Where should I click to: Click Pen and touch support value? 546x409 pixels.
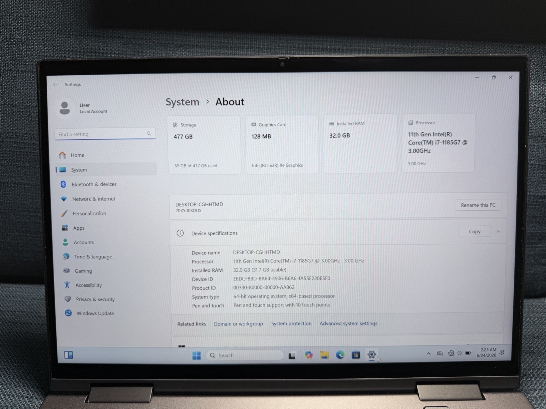[x=282, y=305]
